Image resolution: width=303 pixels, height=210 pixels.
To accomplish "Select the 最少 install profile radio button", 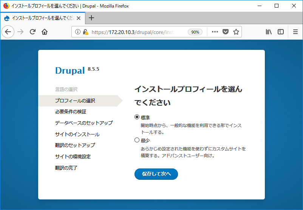I will point(137,140).
